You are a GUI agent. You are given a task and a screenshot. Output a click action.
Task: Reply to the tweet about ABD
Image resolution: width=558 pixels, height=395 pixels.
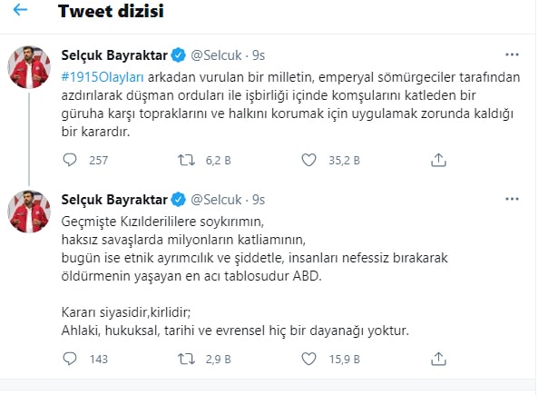coord(71,360)
